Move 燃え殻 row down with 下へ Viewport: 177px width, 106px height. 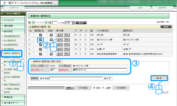coord(67,35)
